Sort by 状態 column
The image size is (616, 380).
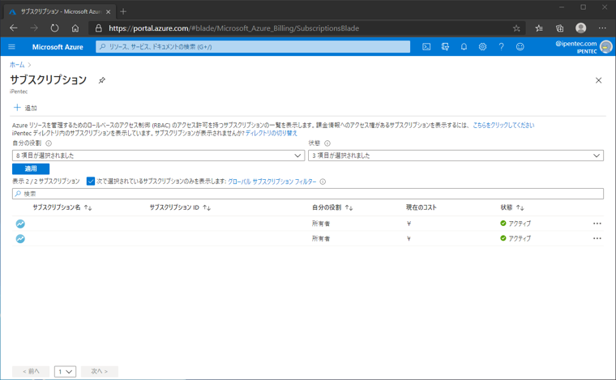pos(520,207)
